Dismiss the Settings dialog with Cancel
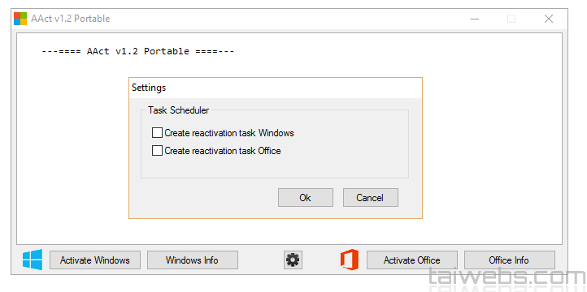587x292 pixels. pos(371,198)
